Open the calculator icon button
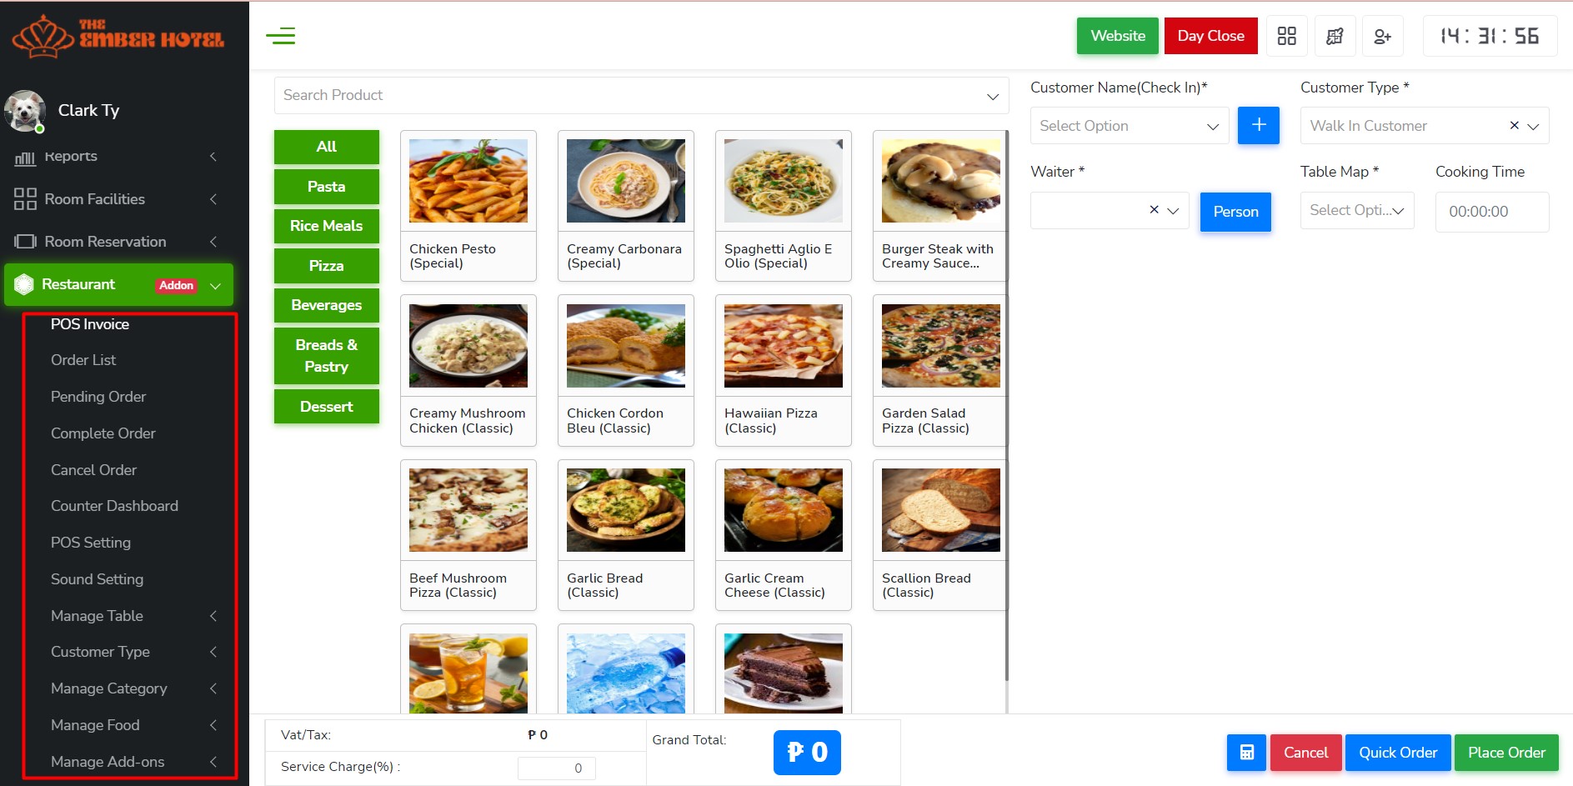The height and width of the screenshot is (786, 1573). coord(1246,752)
